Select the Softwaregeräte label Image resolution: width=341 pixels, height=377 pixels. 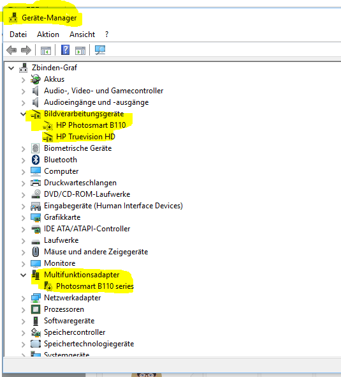[x=69, y=321]
